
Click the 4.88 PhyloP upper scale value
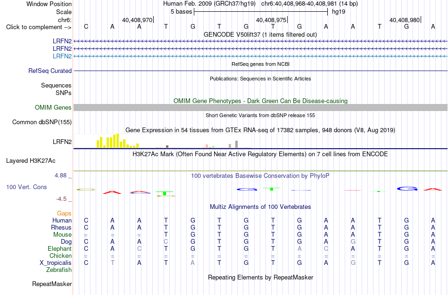click(60, 175)
